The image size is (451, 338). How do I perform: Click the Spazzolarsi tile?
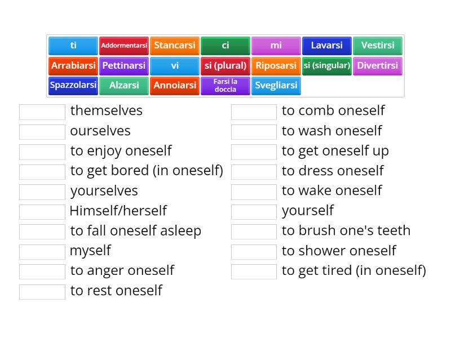(x=73, y=86)
